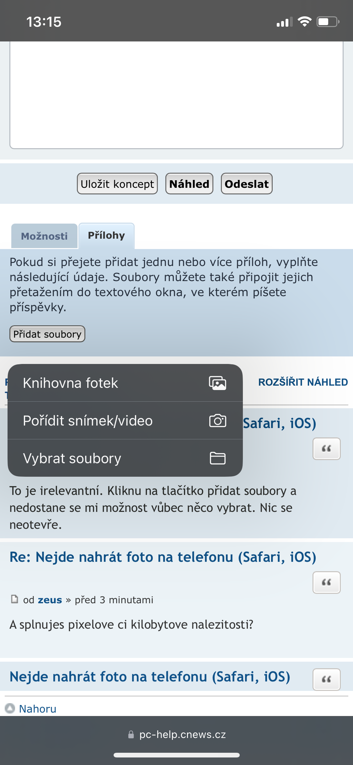
Task: Switch to the Možnosti tab
Action: pos(44,236)
